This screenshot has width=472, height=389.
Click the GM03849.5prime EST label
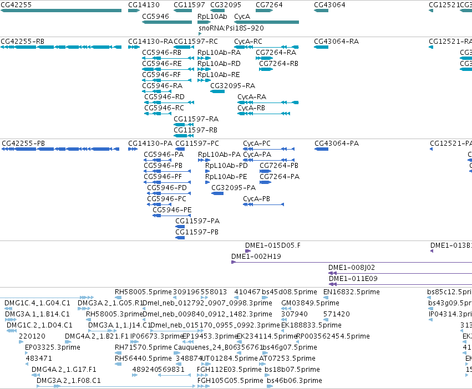pos(311,303)
